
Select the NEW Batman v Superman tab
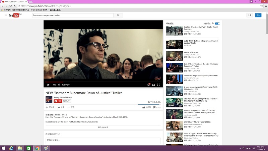point(14,2)
